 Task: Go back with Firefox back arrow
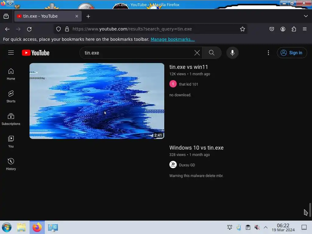[x=7, y=29]
